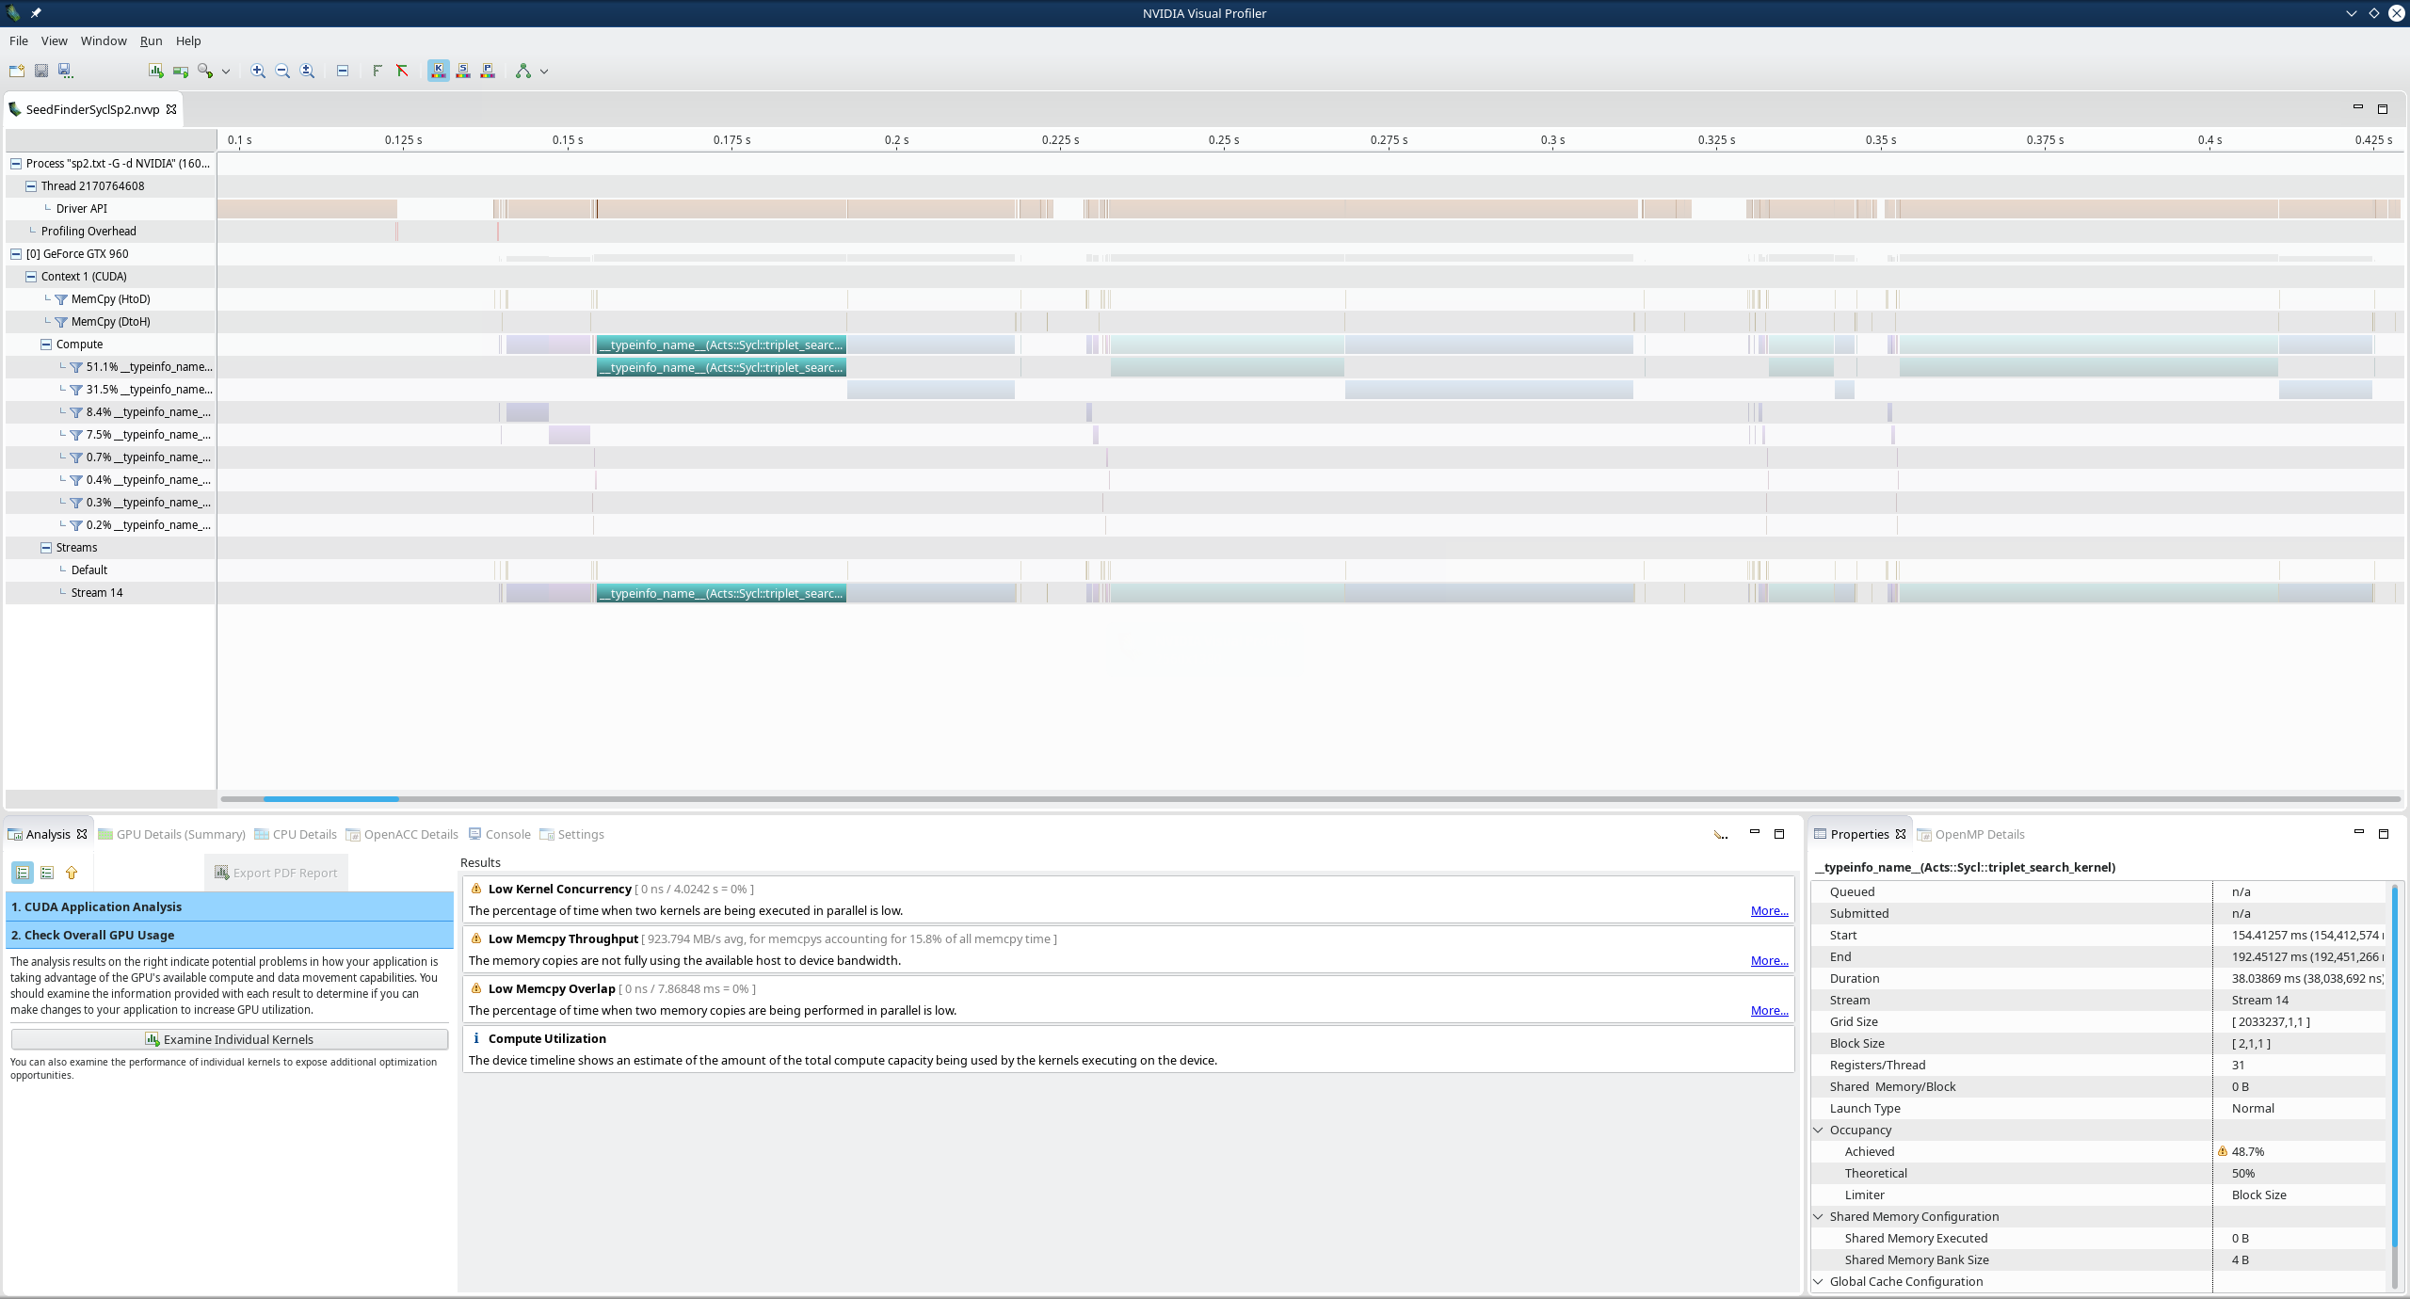Create a new profiling session
The height and width of the screenshot is (1299, 2410).
click(16, 71)
